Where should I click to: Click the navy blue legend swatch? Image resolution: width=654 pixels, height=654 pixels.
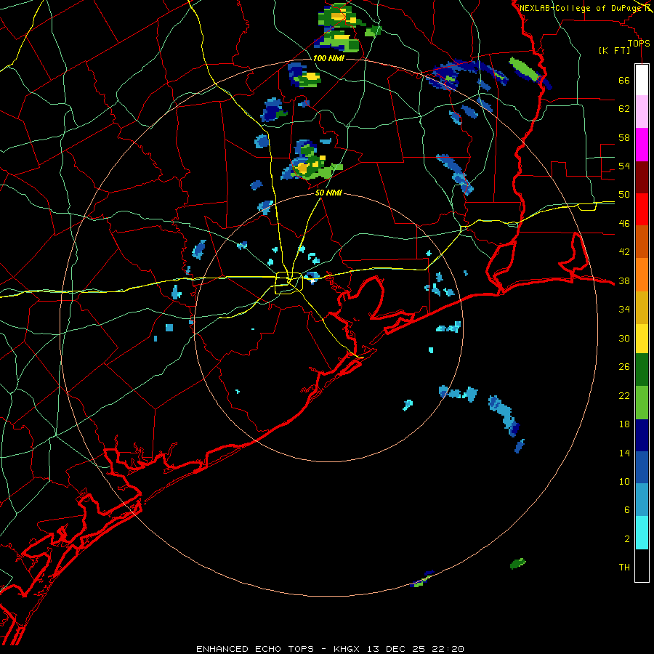(x=642, y=435)
